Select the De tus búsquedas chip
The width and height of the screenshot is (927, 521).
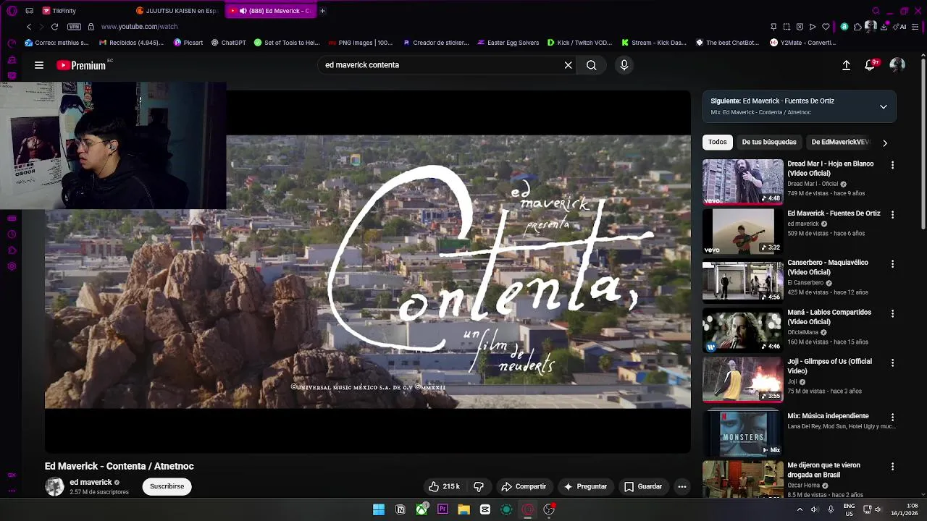tap(769, 143)
